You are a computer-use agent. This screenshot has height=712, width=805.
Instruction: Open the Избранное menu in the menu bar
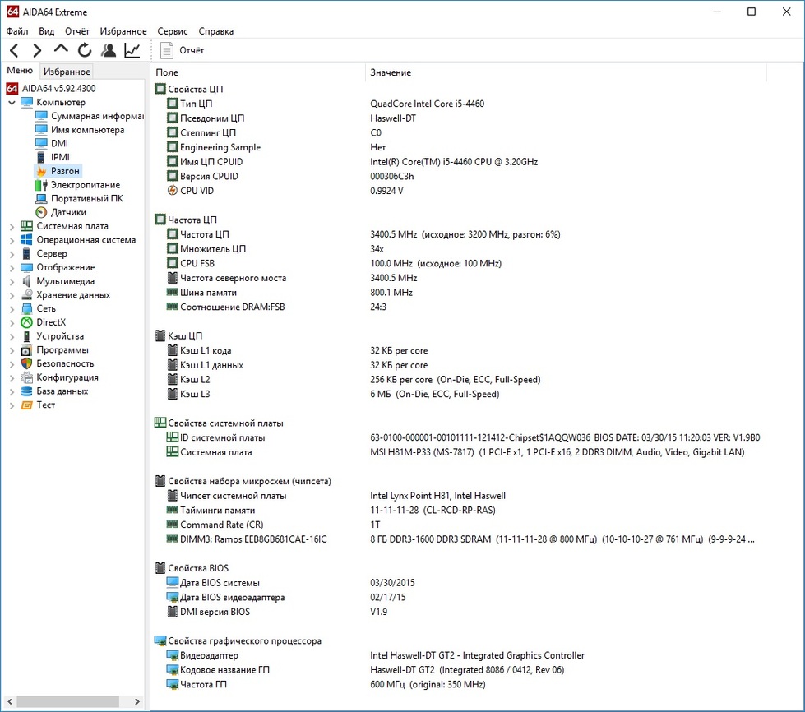pos(123,31)
